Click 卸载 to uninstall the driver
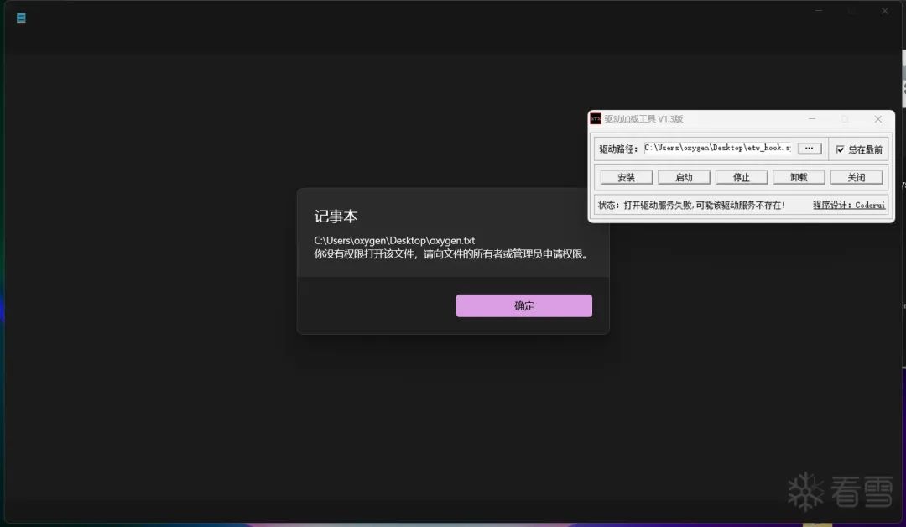The image size is (906, 527). [799, 176]
